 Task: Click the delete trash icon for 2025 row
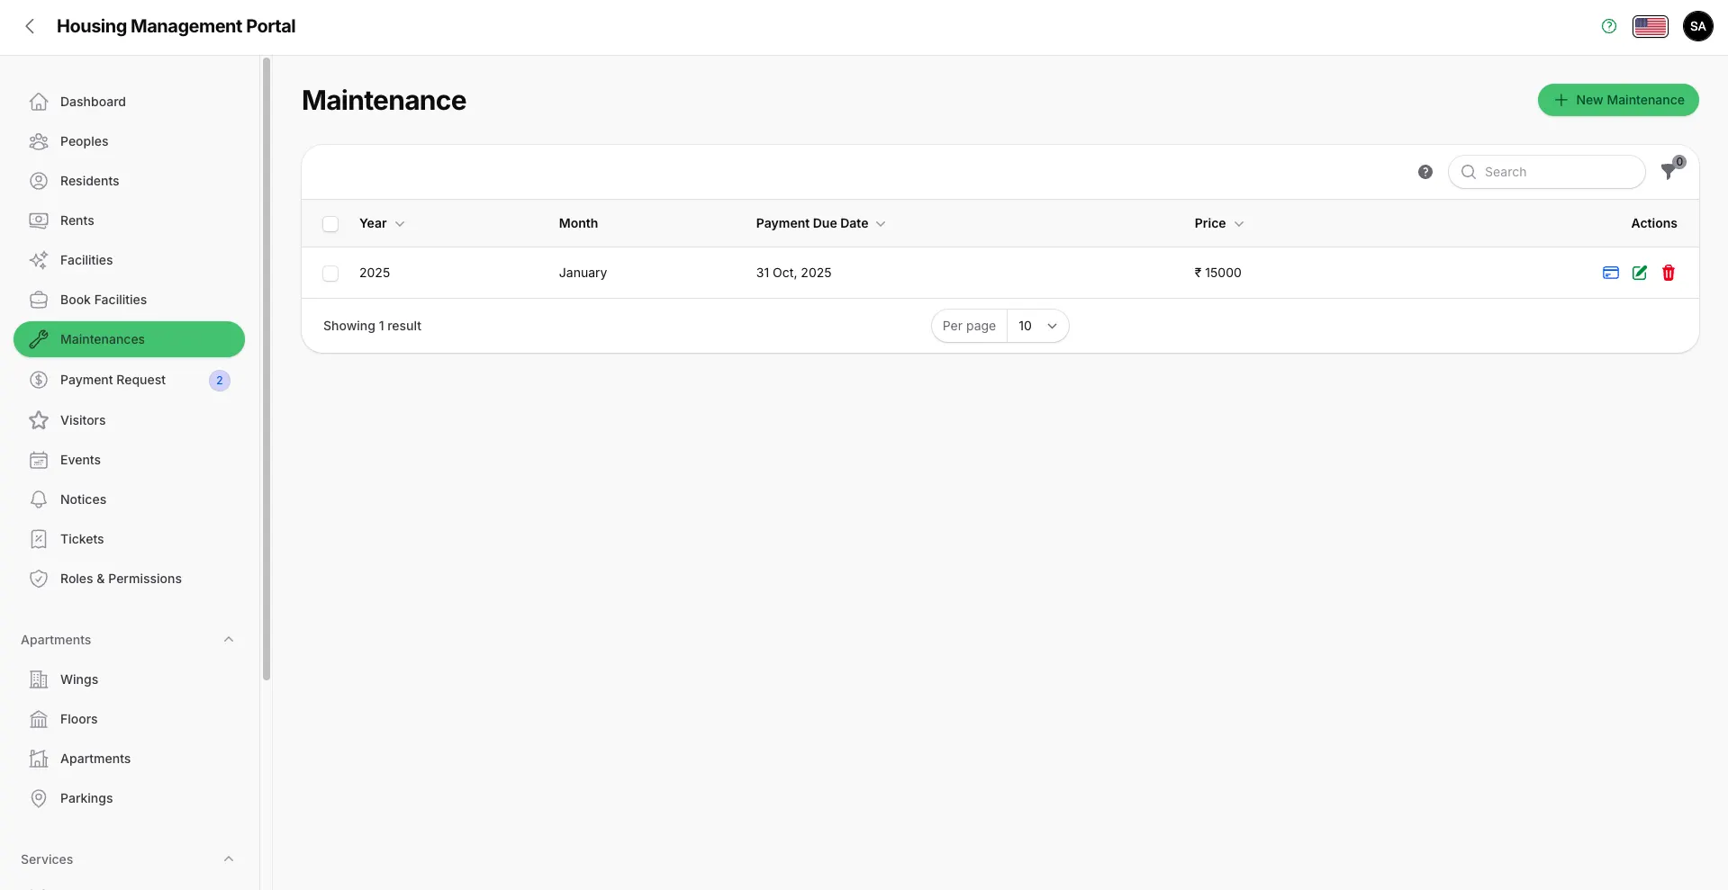[1668, 273]
